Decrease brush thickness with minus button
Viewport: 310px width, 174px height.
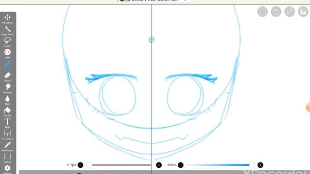(x=80, y=165)
